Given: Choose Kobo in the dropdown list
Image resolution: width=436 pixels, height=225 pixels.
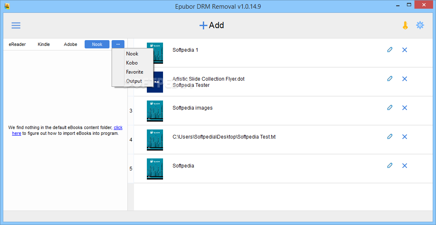Looking at the screenshot, I should (x=132, y=63).
